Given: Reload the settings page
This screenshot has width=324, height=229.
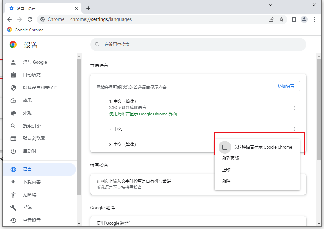Looking at the screenshot, I should 30,19.
